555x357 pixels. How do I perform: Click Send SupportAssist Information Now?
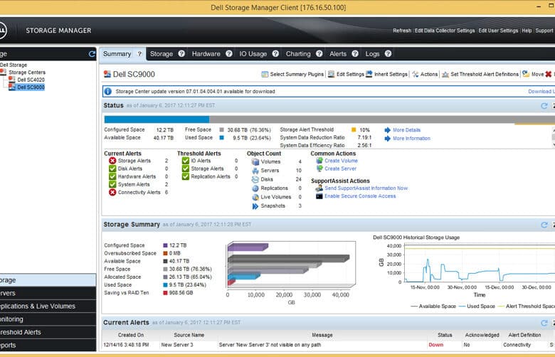366,188
